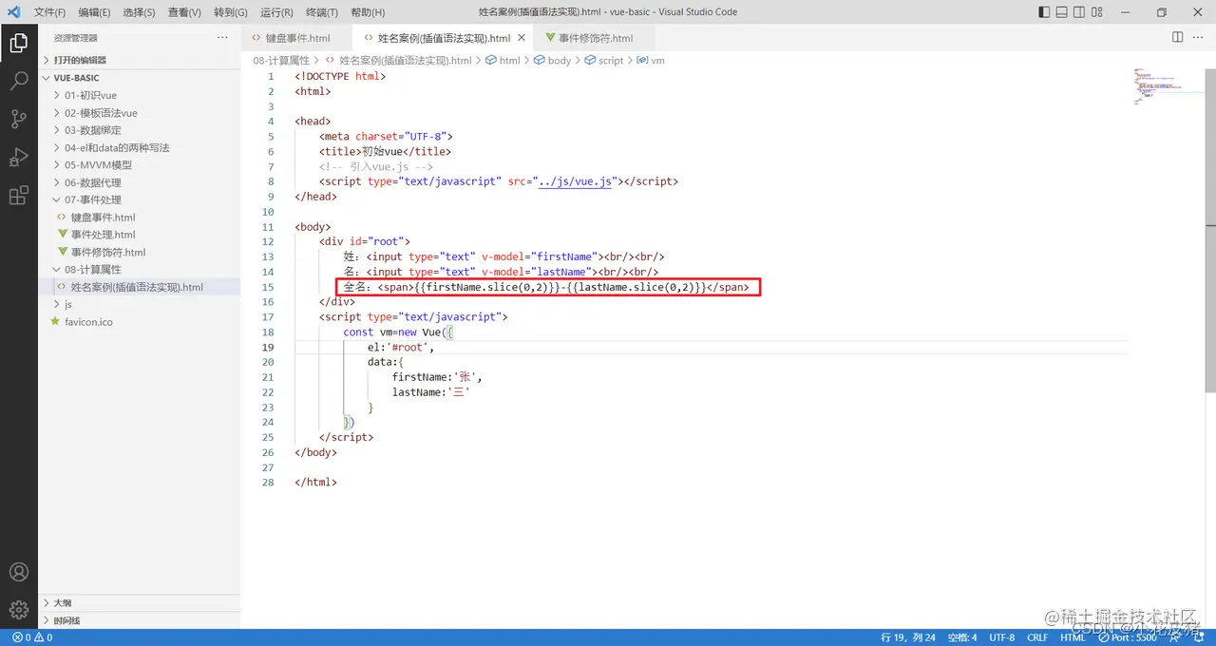The height and width of the screenshot is (646, 1216).
Task: Expand the 05-MVVM模型 folder
Action: pyautogui.click(x=140, y=165)
